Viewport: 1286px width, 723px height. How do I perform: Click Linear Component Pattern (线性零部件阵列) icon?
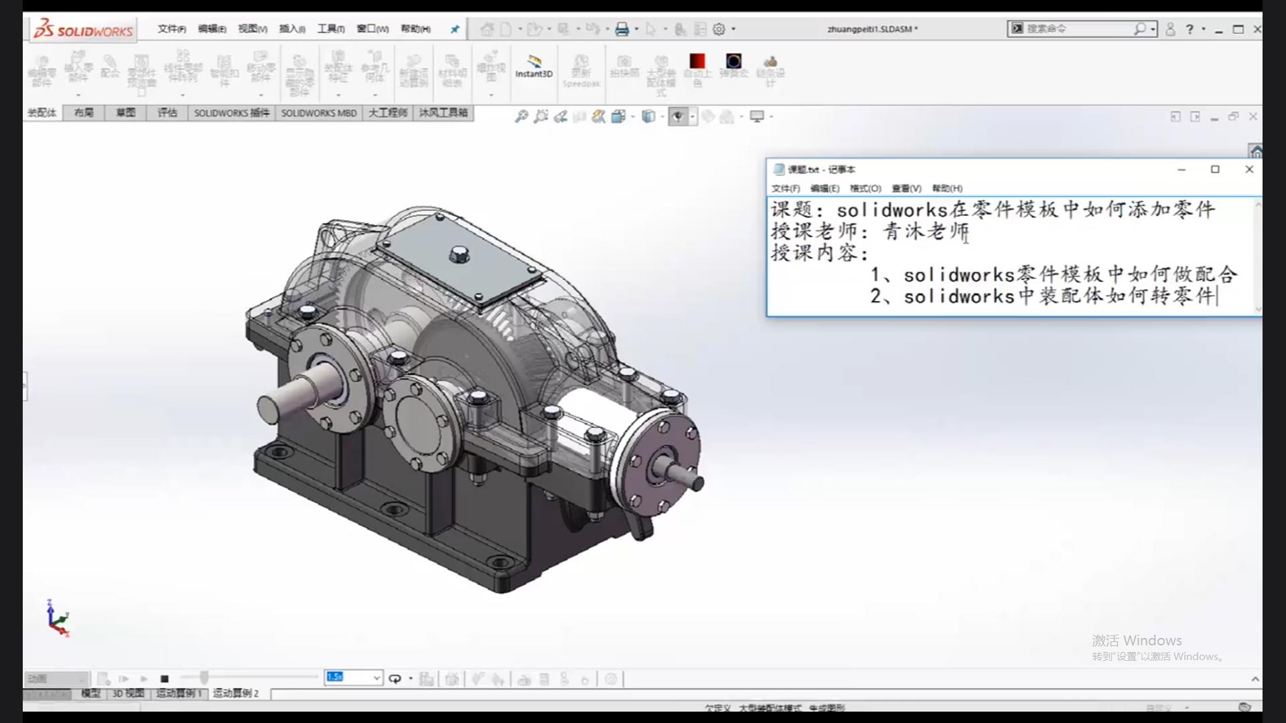click(x=183, y=66)
